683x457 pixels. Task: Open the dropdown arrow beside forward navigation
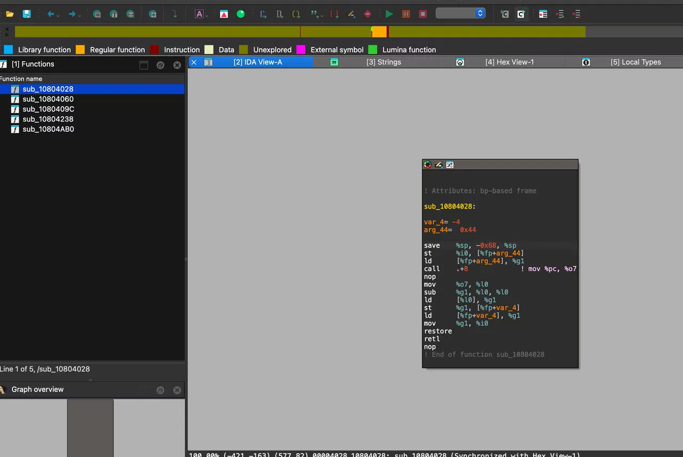(x=80, y=15)
